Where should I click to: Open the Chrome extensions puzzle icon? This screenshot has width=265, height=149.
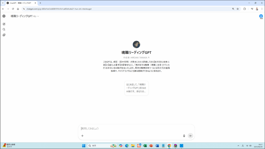pos(245,9)
